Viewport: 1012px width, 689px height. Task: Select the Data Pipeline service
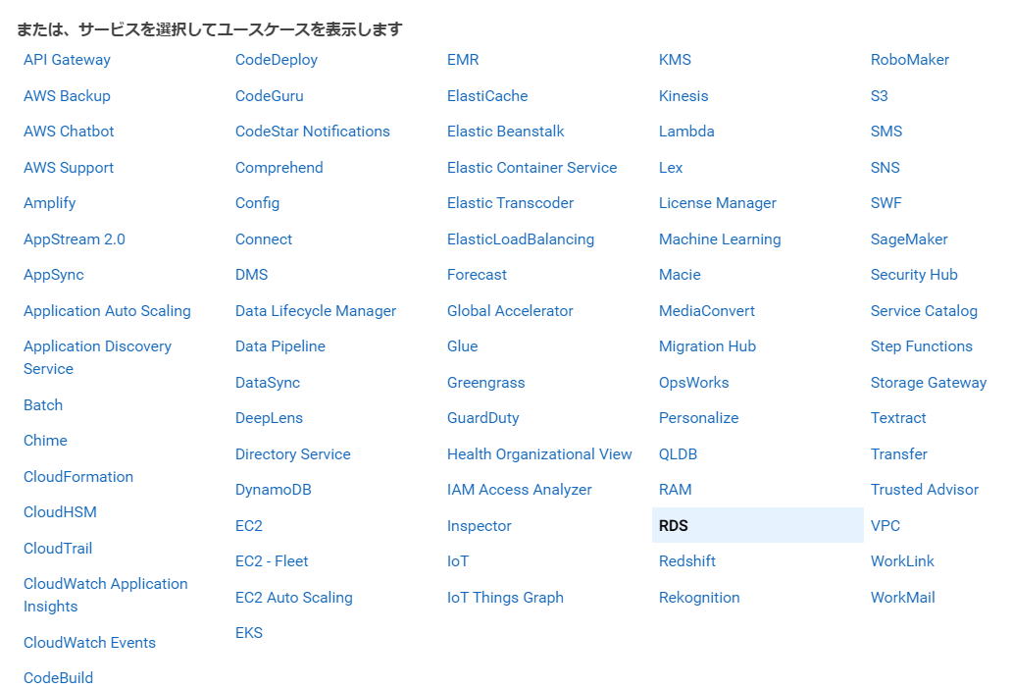280,346
